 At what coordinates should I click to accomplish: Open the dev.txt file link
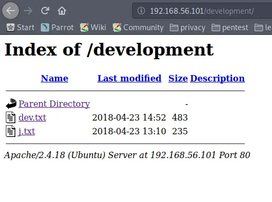coord(32,117)
